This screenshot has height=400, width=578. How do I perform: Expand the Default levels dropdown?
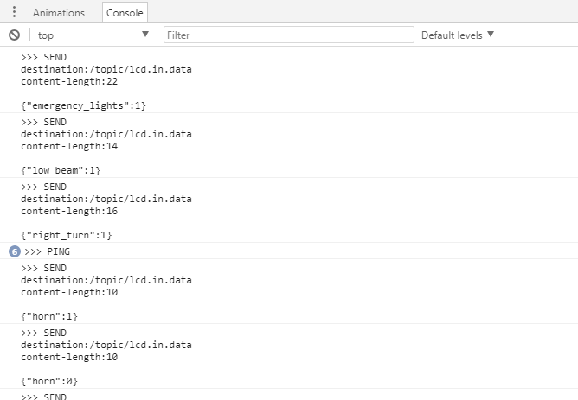pyautogui.click(x=458, y=35)
